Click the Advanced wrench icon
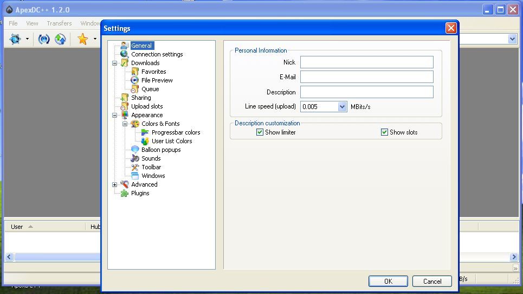 [x=125, y=184]
